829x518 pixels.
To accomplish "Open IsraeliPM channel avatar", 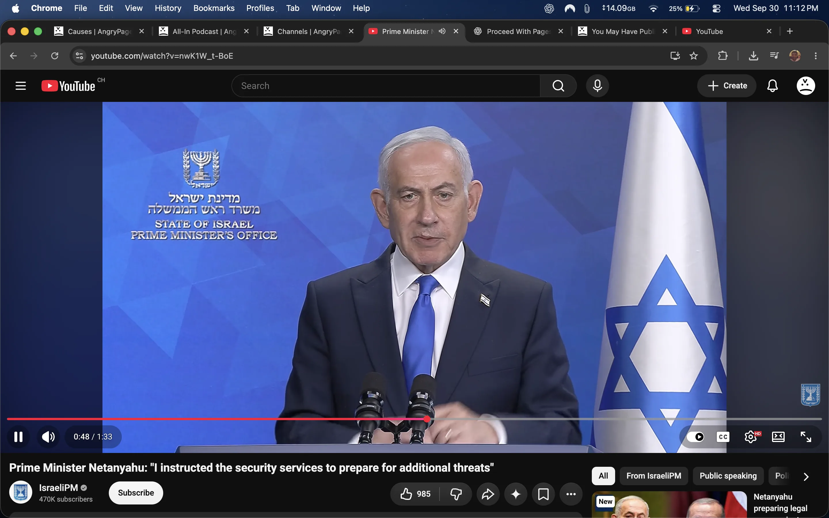I will click(20, 492).
